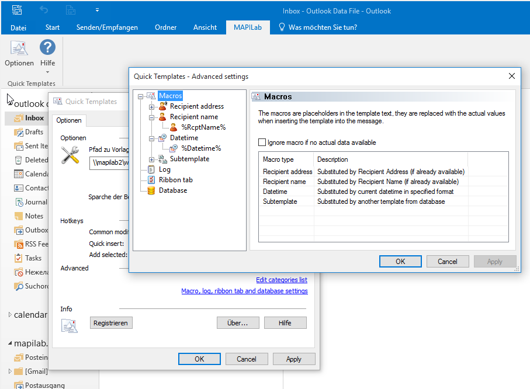Click the Log notepad icon

pyautogui.click(x=151, y=169)
